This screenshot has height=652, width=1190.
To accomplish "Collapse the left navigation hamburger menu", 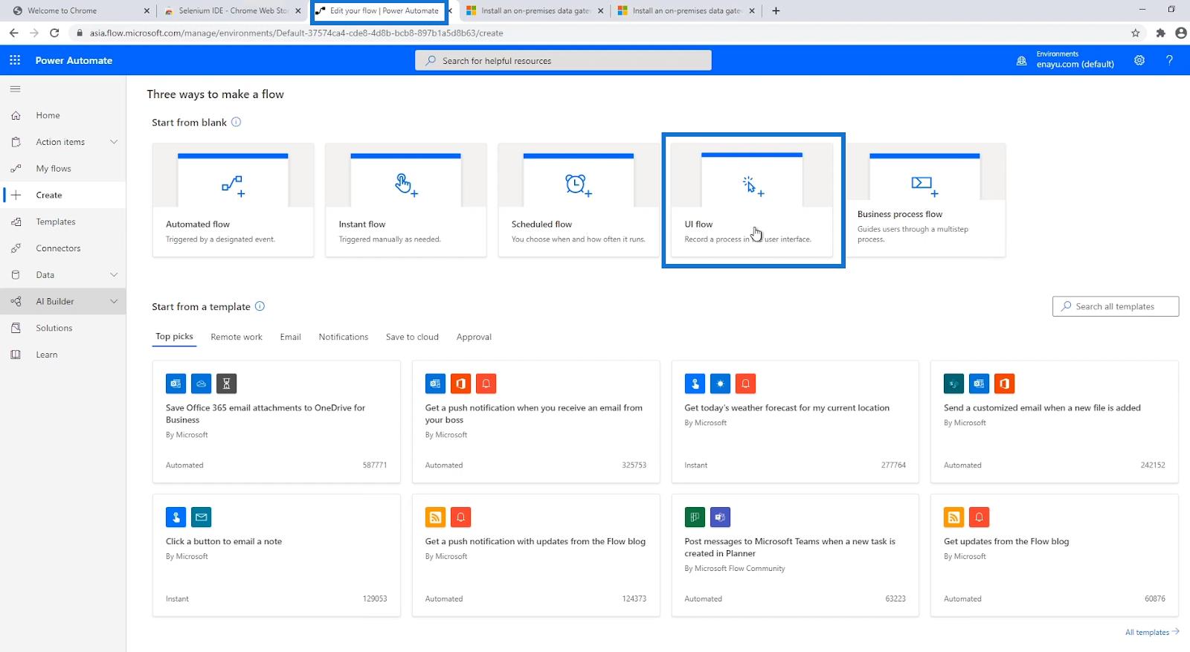I will [x=15, y=89].
